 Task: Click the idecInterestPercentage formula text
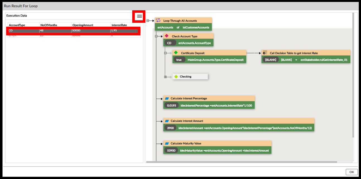point(216,106)
